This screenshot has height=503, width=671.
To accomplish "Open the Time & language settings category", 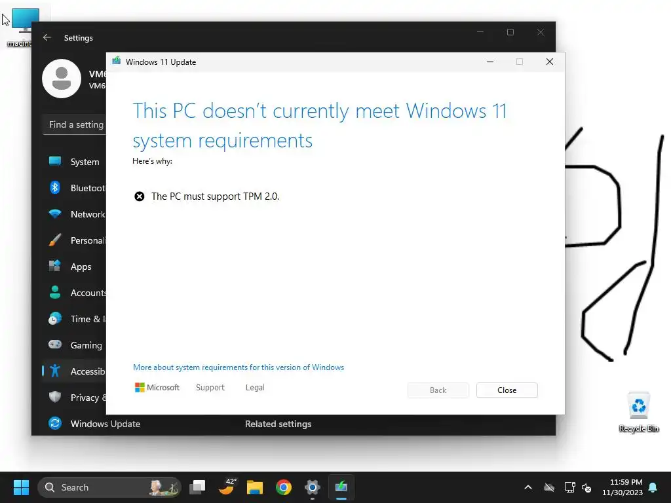I will pos(75,319).
